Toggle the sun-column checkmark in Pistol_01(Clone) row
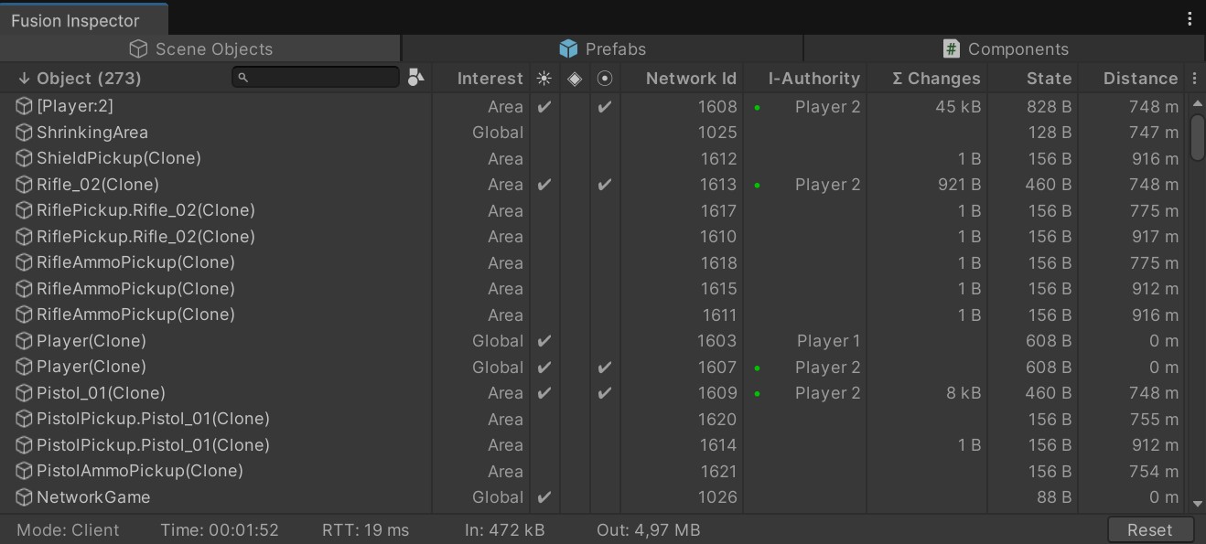 point(544,393)
